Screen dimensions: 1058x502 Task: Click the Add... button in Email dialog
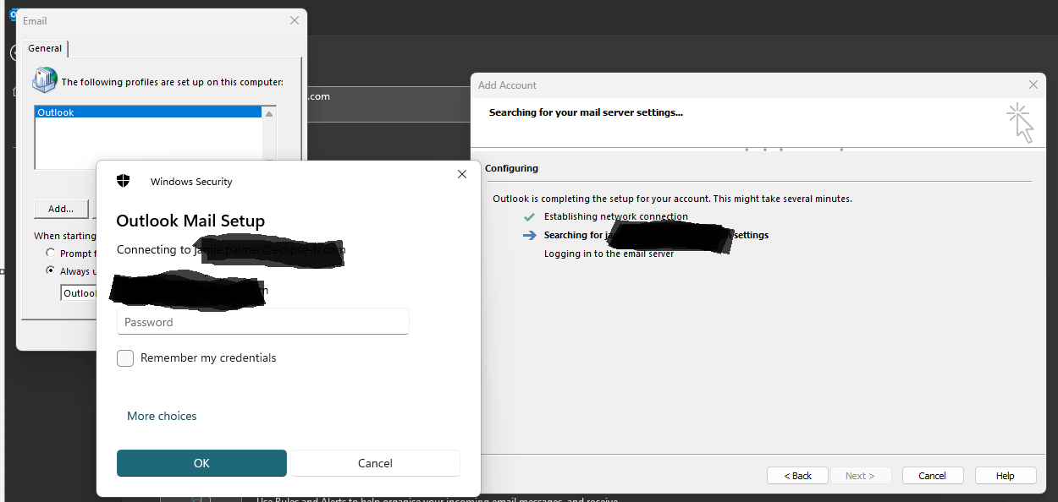click(x=61, y=209)
